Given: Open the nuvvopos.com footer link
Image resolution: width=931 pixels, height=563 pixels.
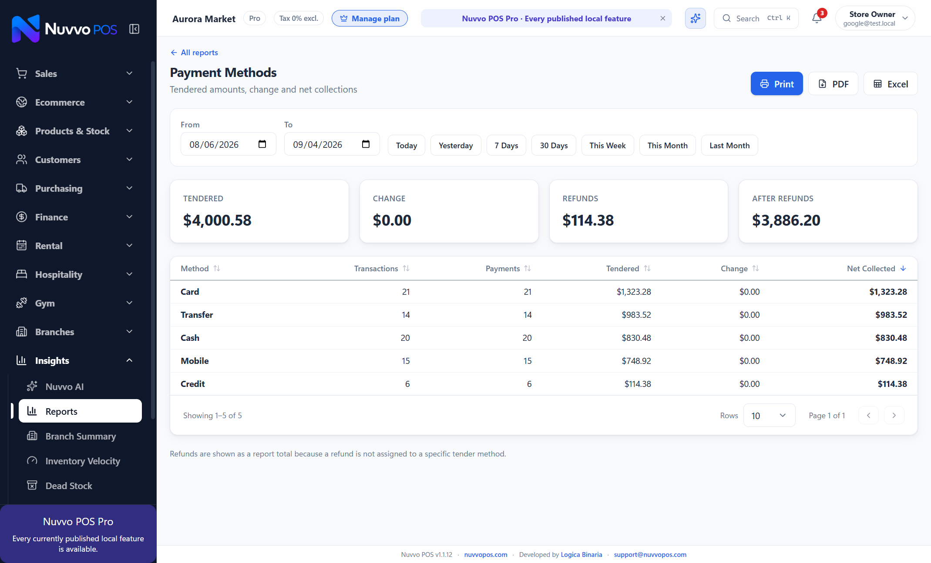Looking at the screenshot, I should pyautogui.click(x=486, y=555).
